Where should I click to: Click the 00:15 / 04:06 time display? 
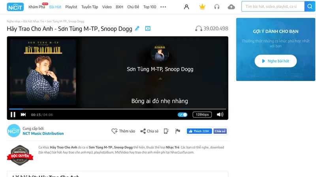(x=42, y=115)
